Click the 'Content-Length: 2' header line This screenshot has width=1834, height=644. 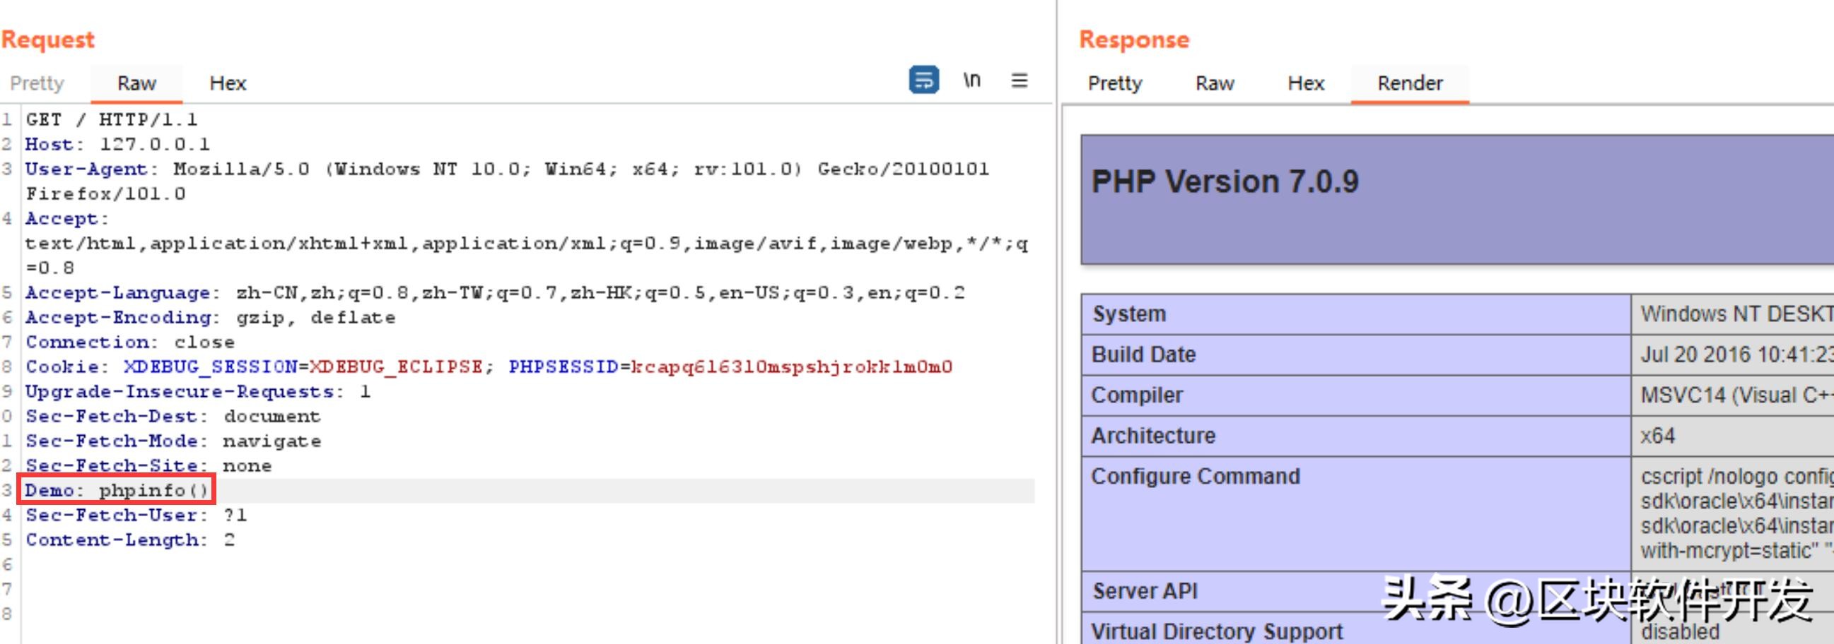tap(130, 540)
